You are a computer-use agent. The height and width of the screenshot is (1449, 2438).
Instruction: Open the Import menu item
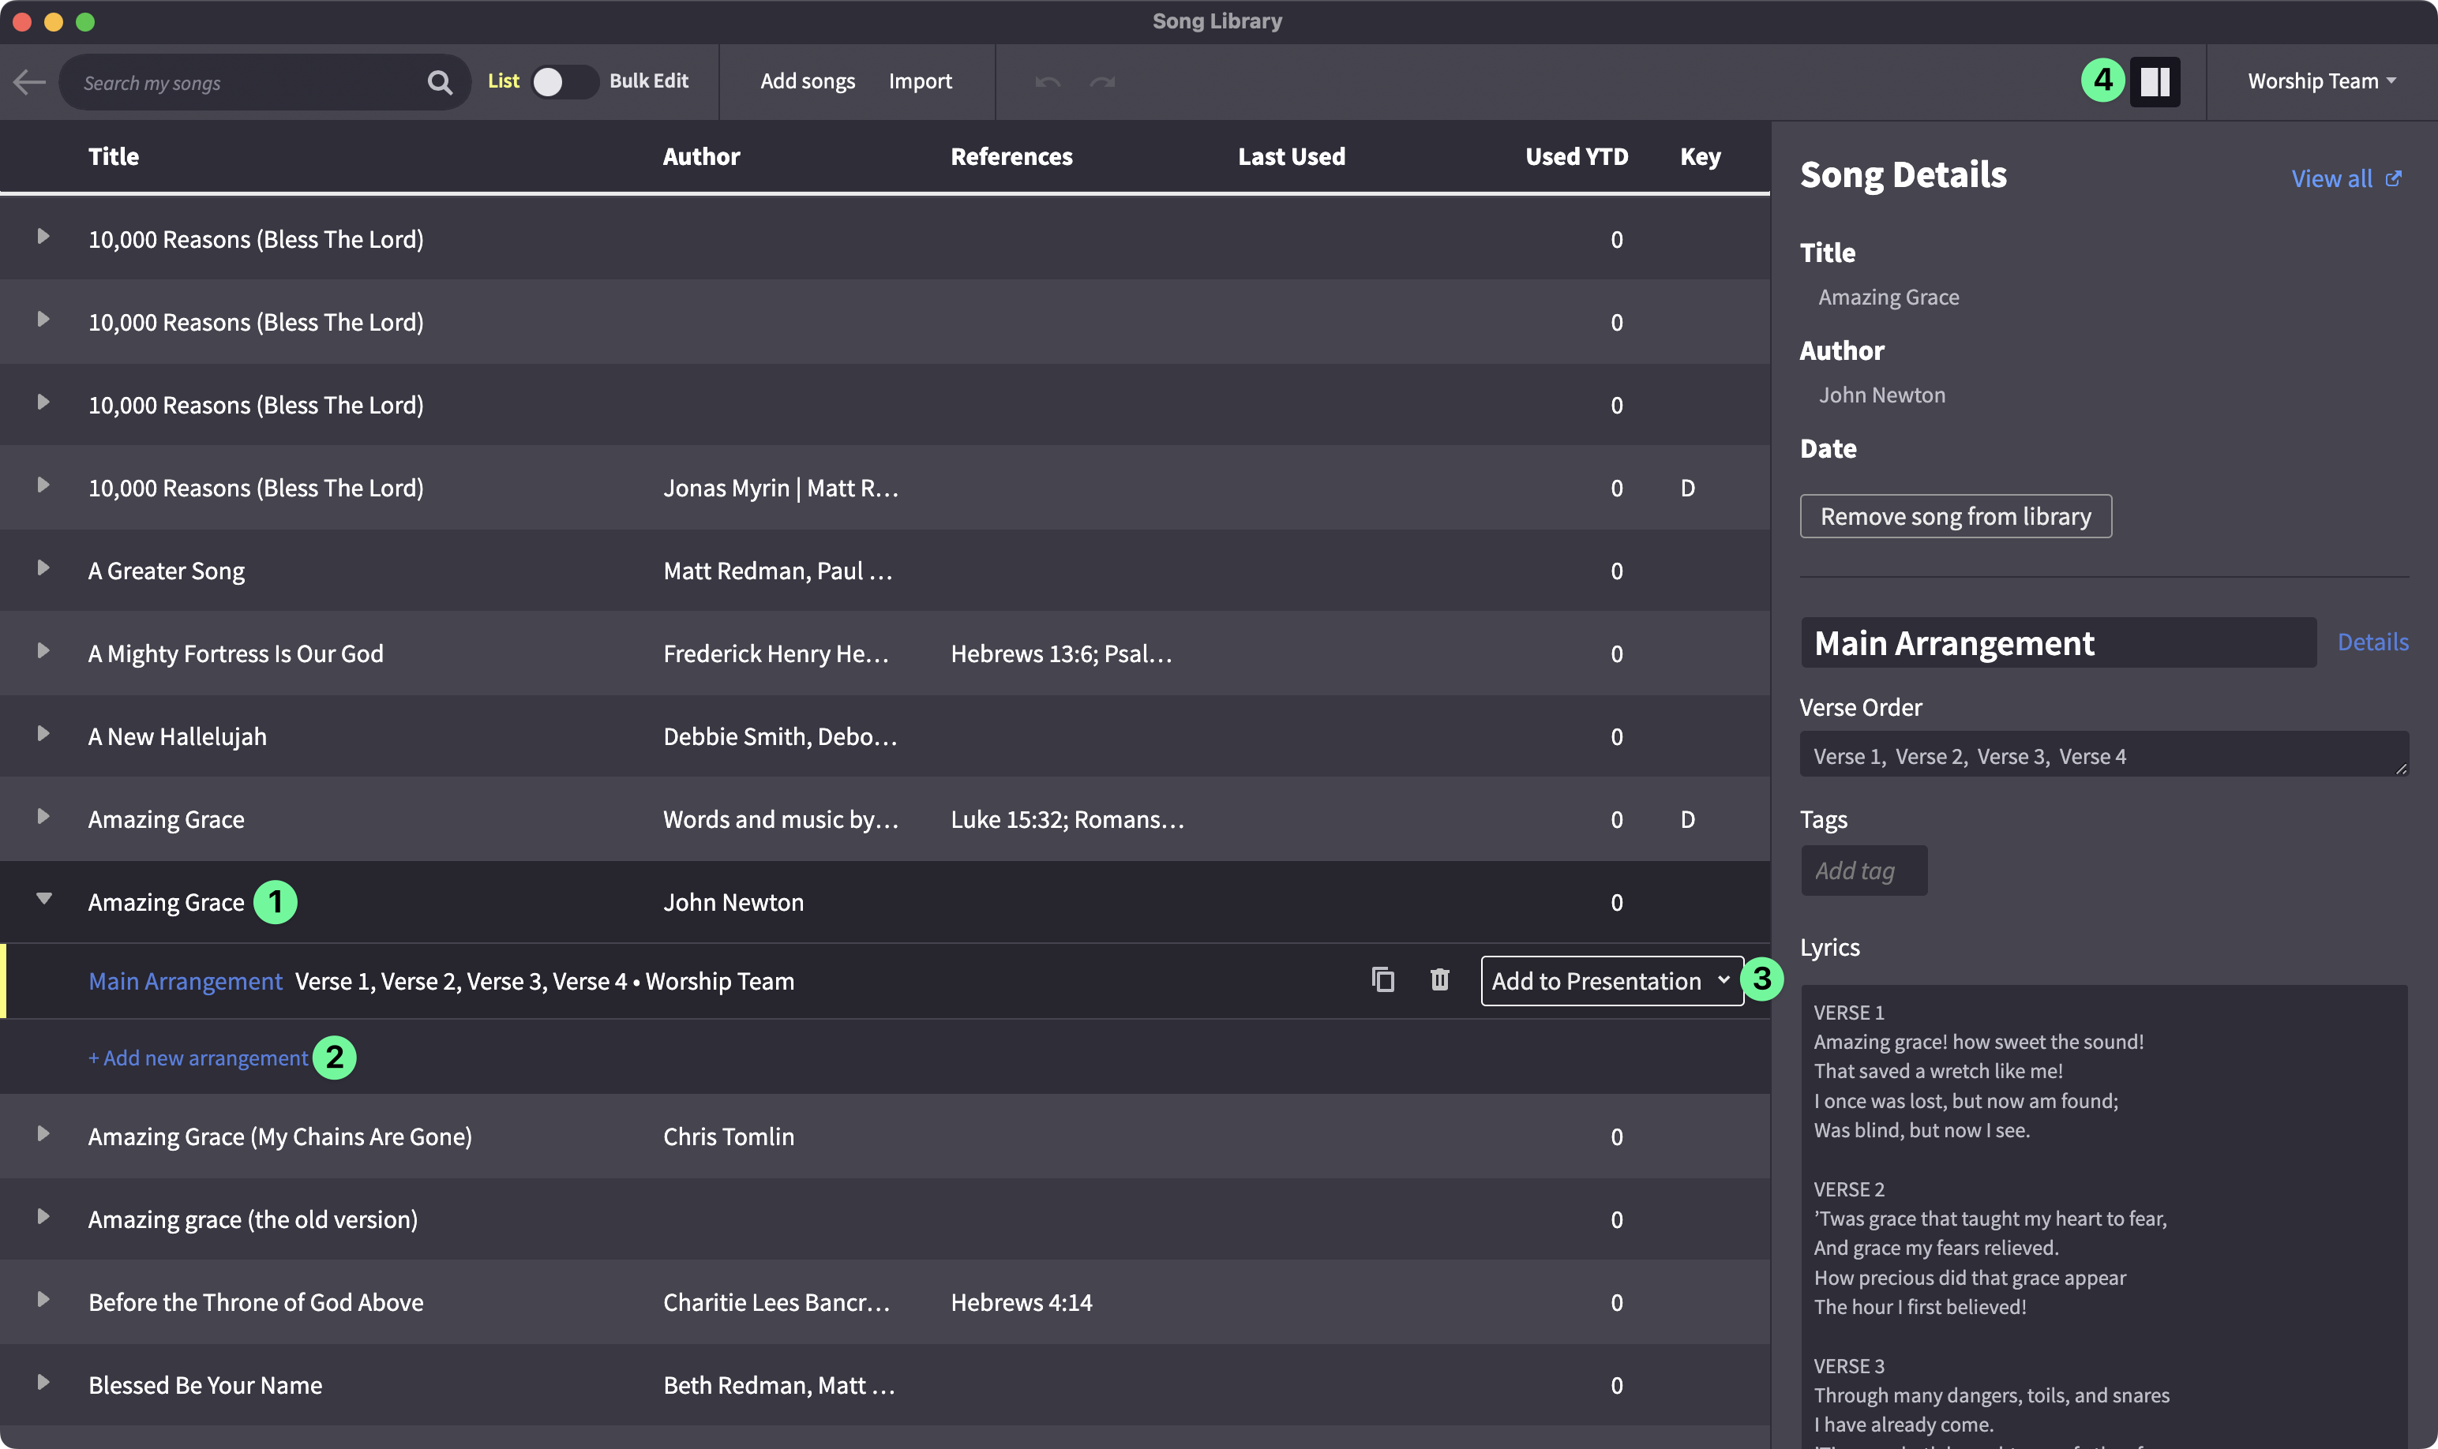click(x=920, y=81)
